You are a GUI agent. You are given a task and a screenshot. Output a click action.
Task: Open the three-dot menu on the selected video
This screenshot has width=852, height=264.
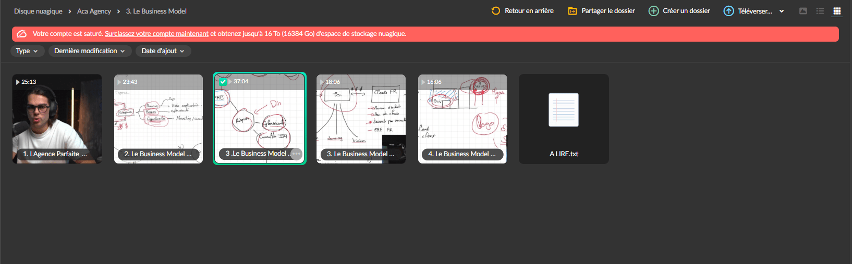click(x=296, y=154)
